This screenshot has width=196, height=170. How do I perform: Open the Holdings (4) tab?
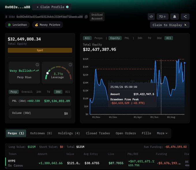pyautogui.click(x=69, y=133)
